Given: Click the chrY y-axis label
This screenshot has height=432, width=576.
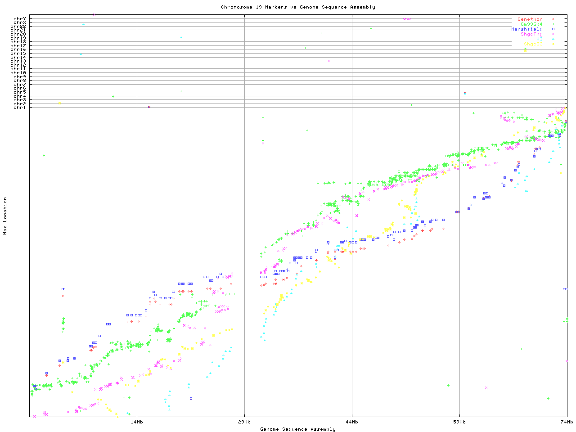Looking at the screenshot, I should click(x=20, y=19).
